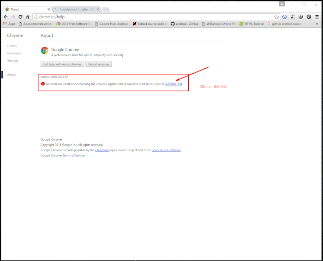Image resolution: width=323 pixels, height=261 pixels.
Task: Go back with the back arrow
Action: point(6,17)
